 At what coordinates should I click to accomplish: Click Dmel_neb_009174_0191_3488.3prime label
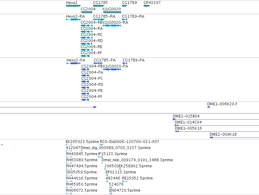tap(137, 160)
